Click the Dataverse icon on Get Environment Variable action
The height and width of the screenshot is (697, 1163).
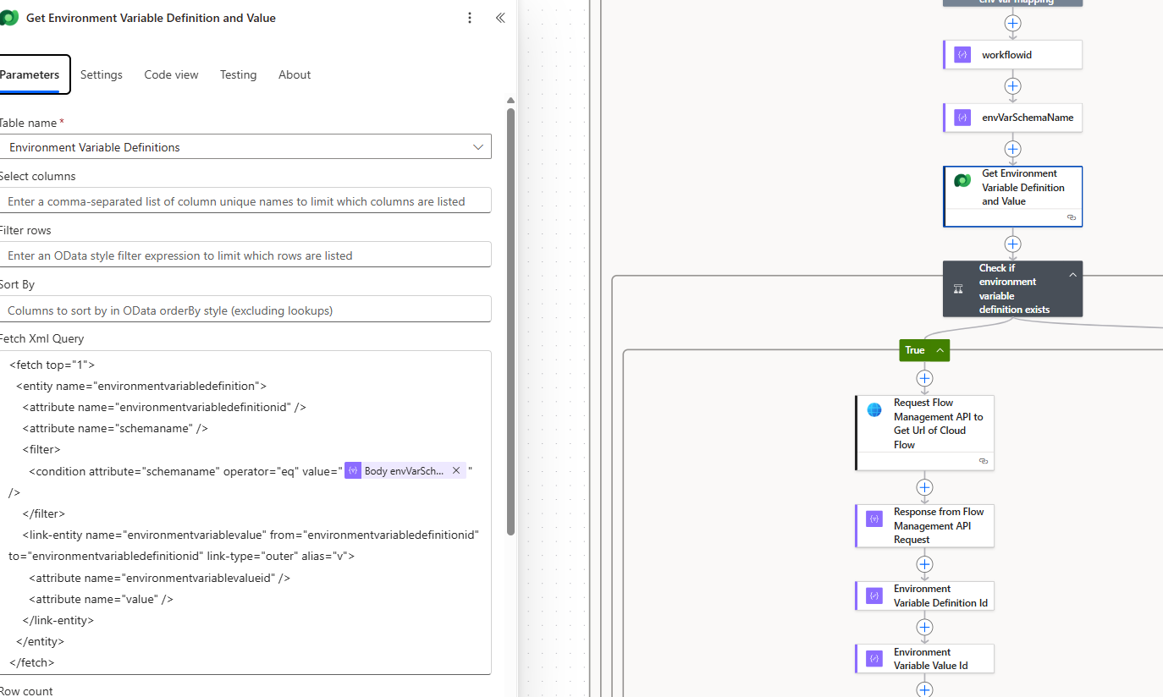pos(962,180)
